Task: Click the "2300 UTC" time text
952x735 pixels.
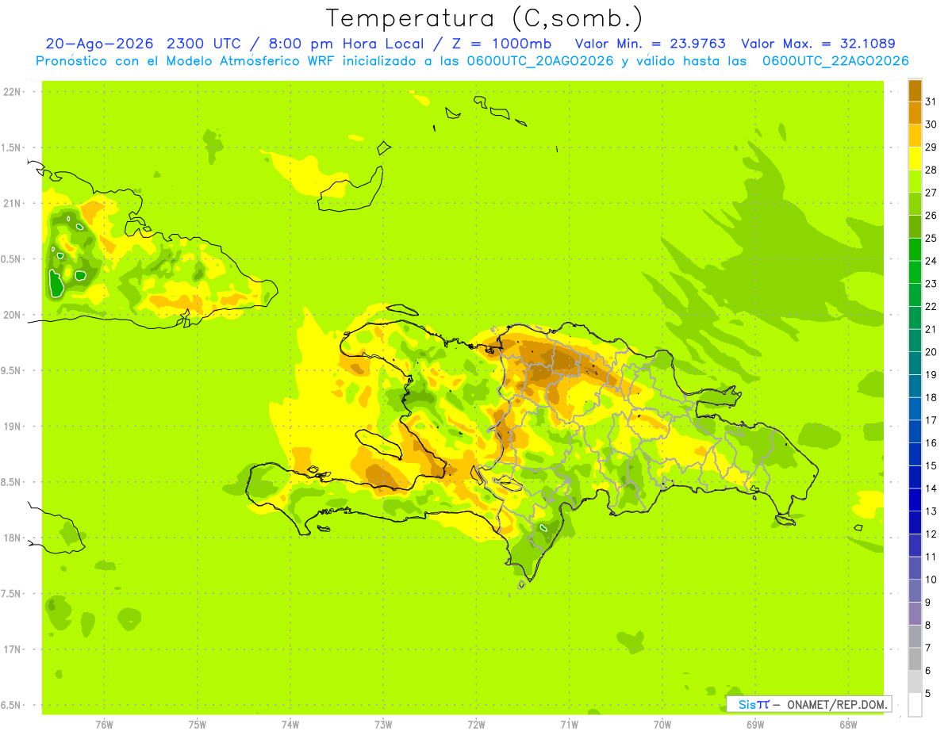Action: click(205, 44)
